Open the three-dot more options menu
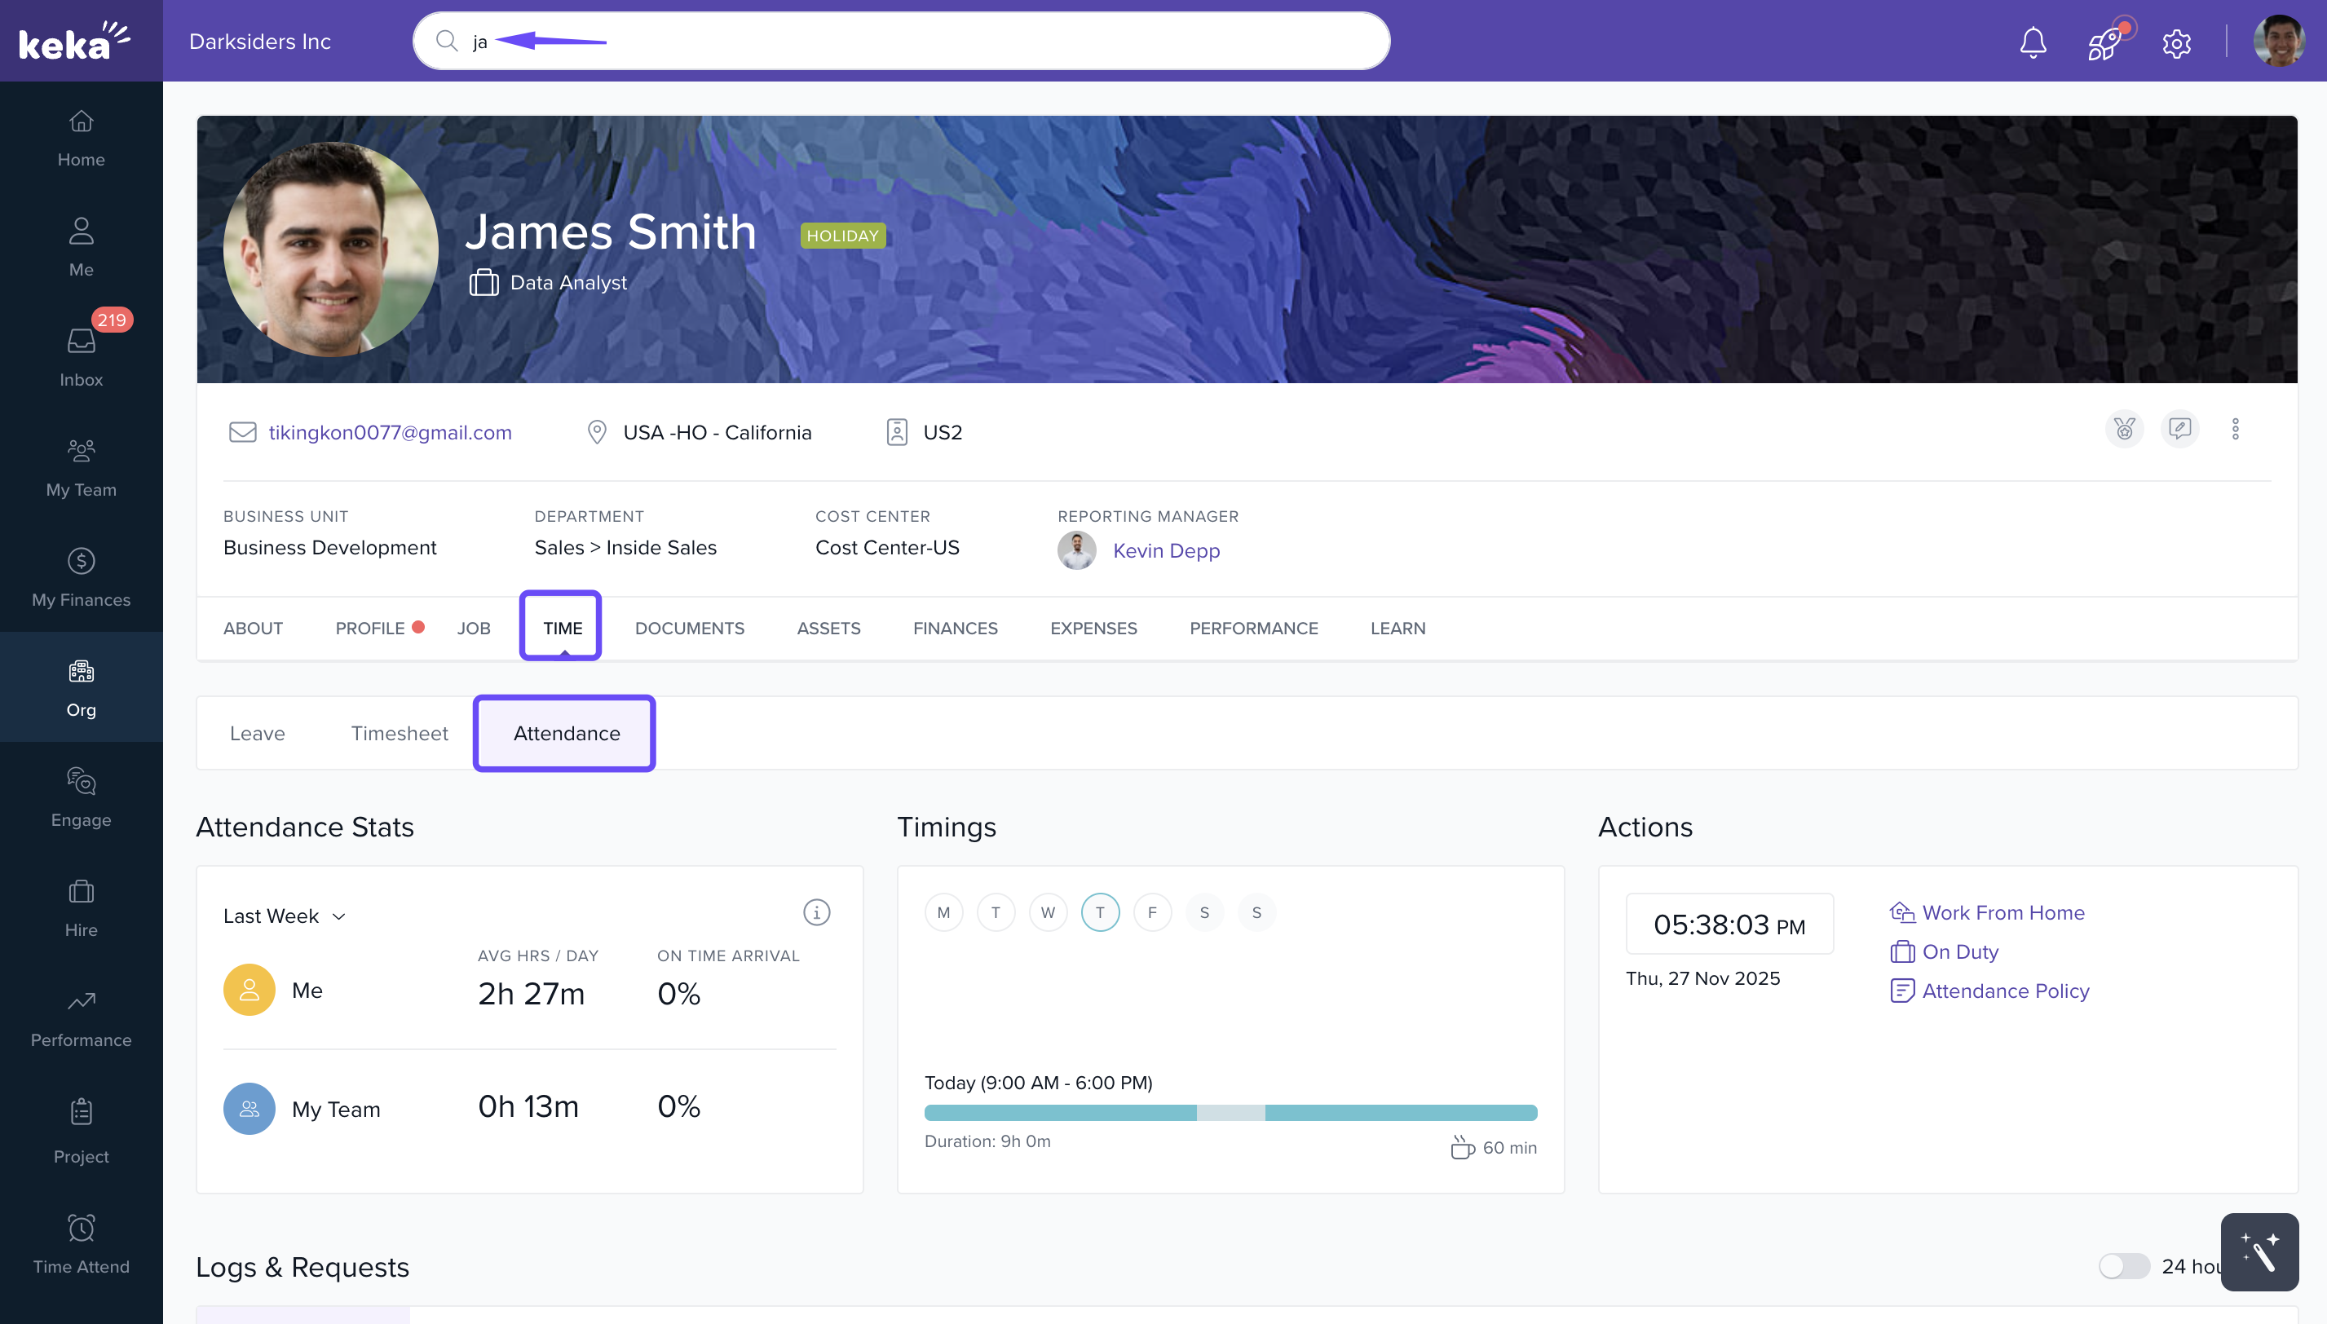Image resolution: width=2327 pixels, height=1324 pixels. [x=2235, y=429]
